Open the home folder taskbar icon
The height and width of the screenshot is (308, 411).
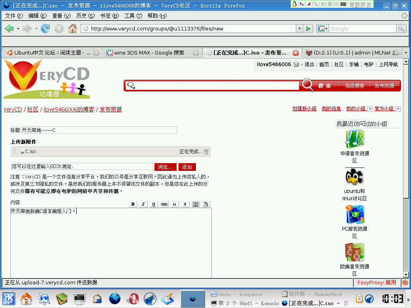[x=26, y=299]
